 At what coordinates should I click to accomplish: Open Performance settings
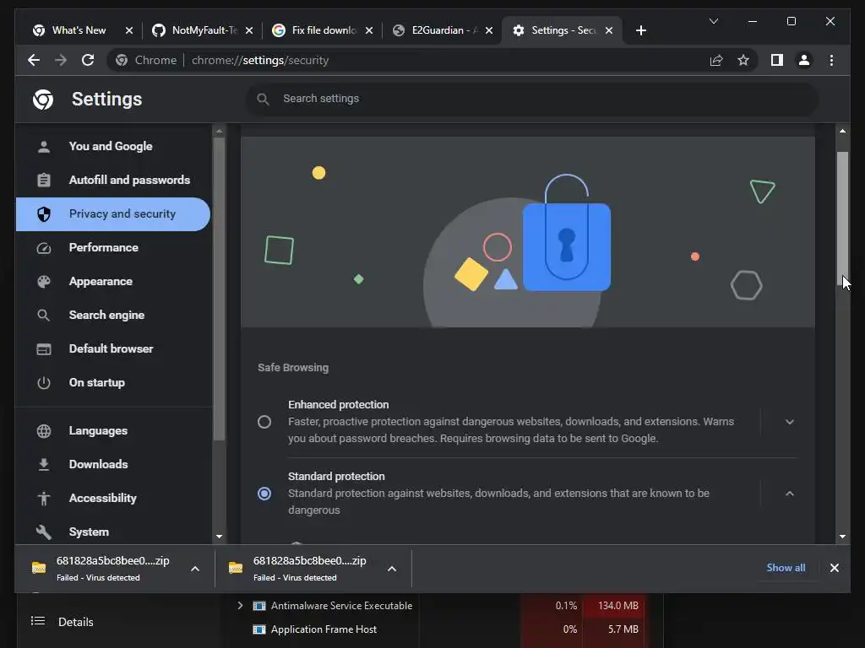coord(113,247)
